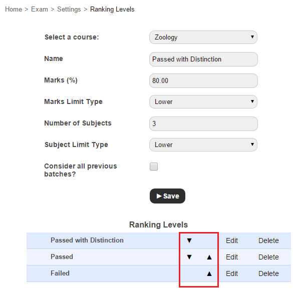Move Passed with Distinction down one level
Screen dimensions: 293x293
[x=189, y=240]
